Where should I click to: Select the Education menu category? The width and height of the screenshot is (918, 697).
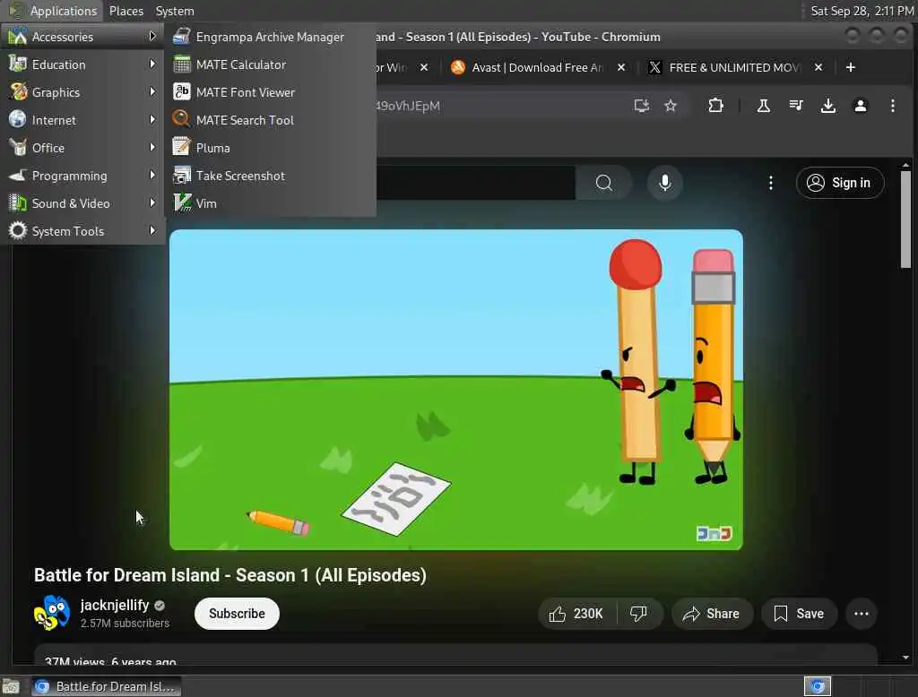(x=82, y=65)
